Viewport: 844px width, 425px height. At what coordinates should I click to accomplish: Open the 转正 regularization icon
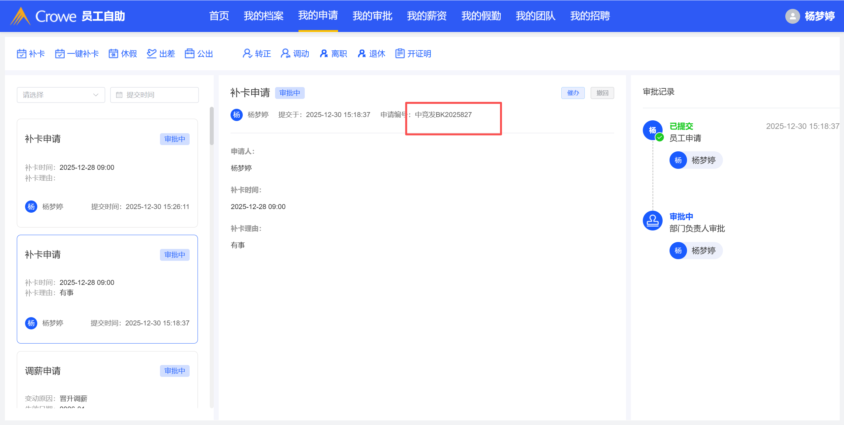tap(247, 54)
